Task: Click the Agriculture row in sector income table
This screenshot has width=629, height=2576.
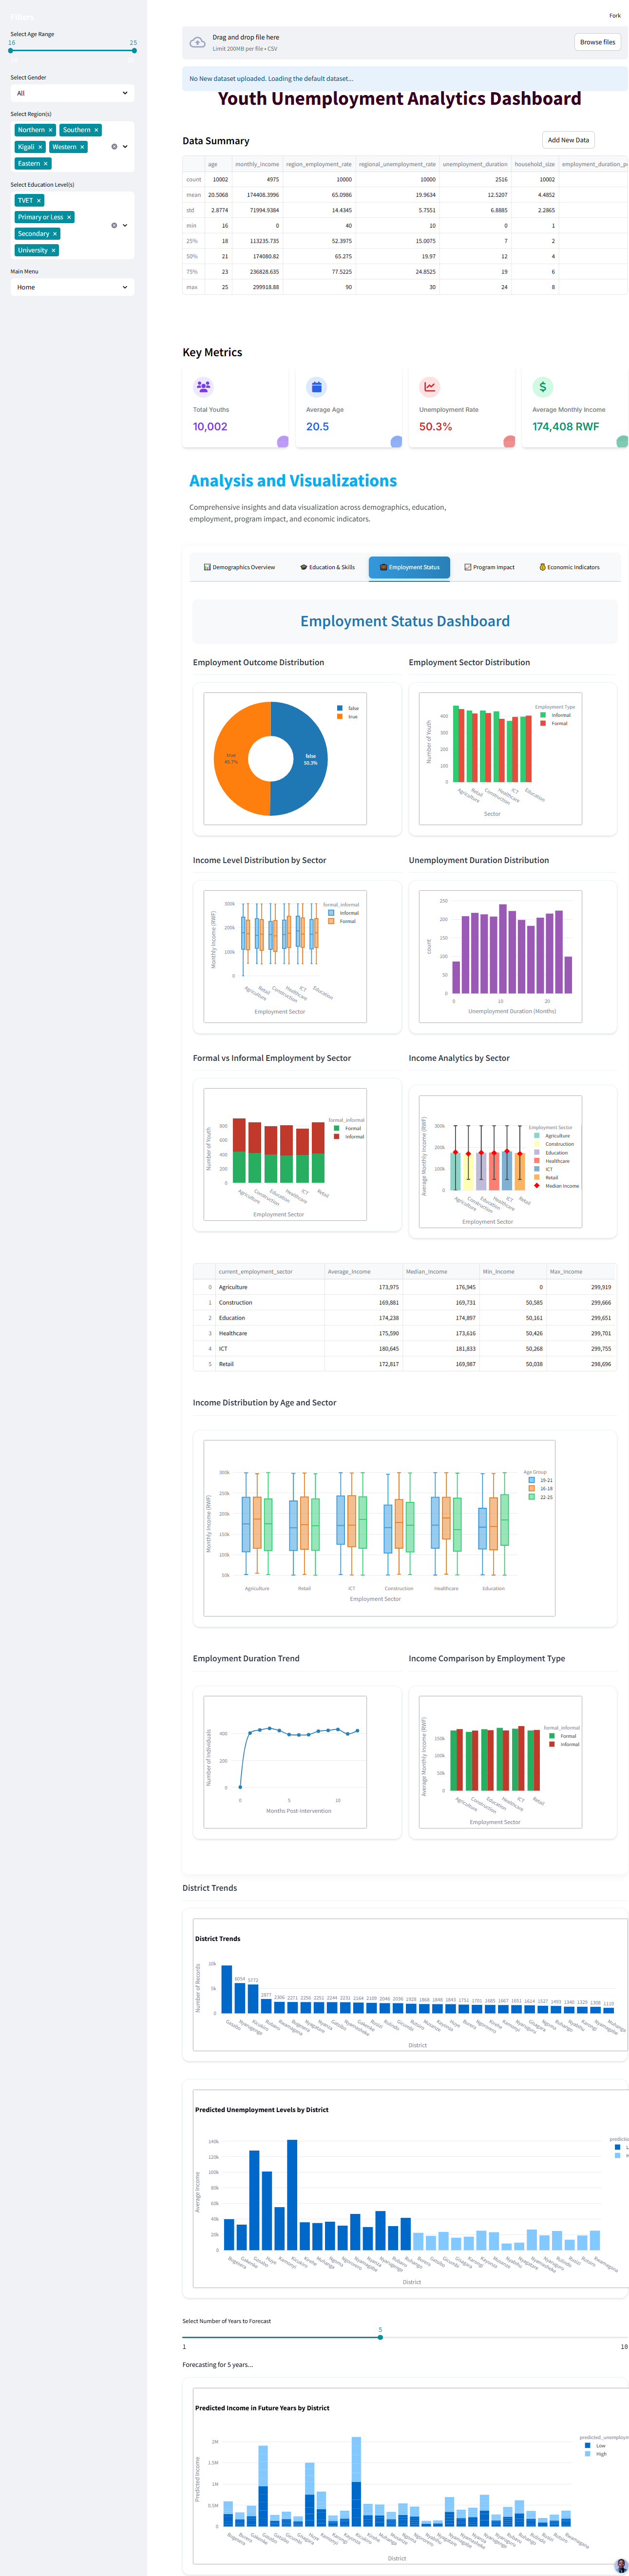Action: (404, 1287)
